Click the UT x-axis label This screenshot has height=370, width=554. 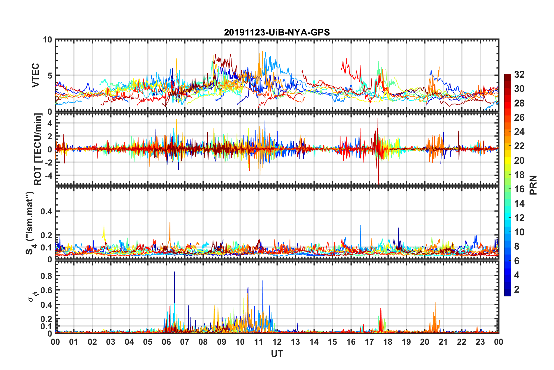pyautogui.click(x=277, y=354)
